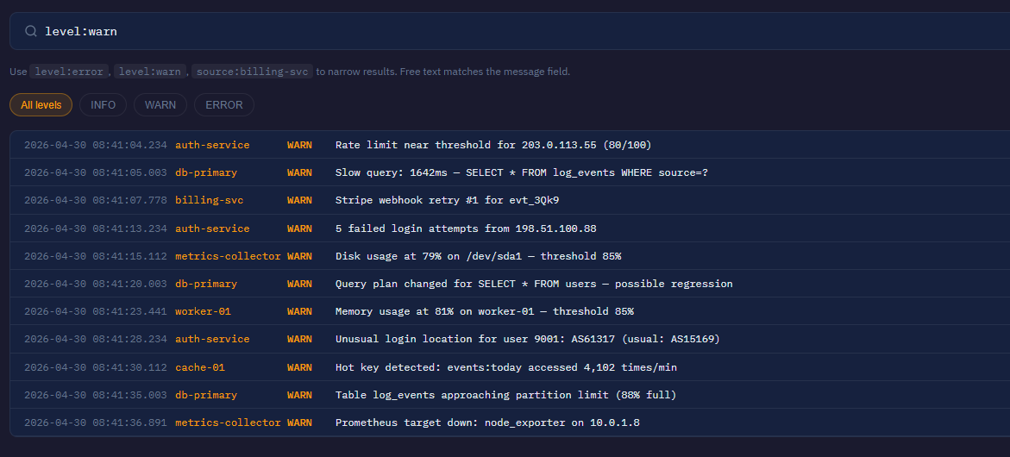Screen dimensions: 1010x457
Task: Click the level:warn hint chip
Action: coord(151,72)
